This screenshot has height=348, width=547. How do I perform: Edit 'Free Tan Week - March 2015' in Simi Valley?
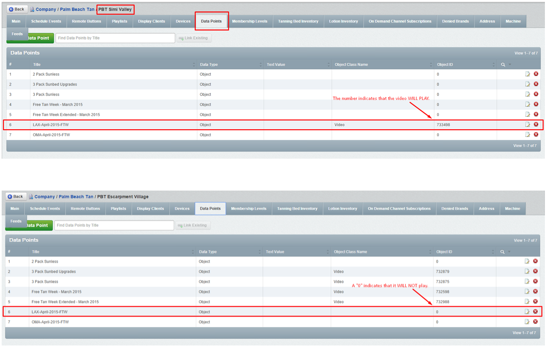[528, 104]
